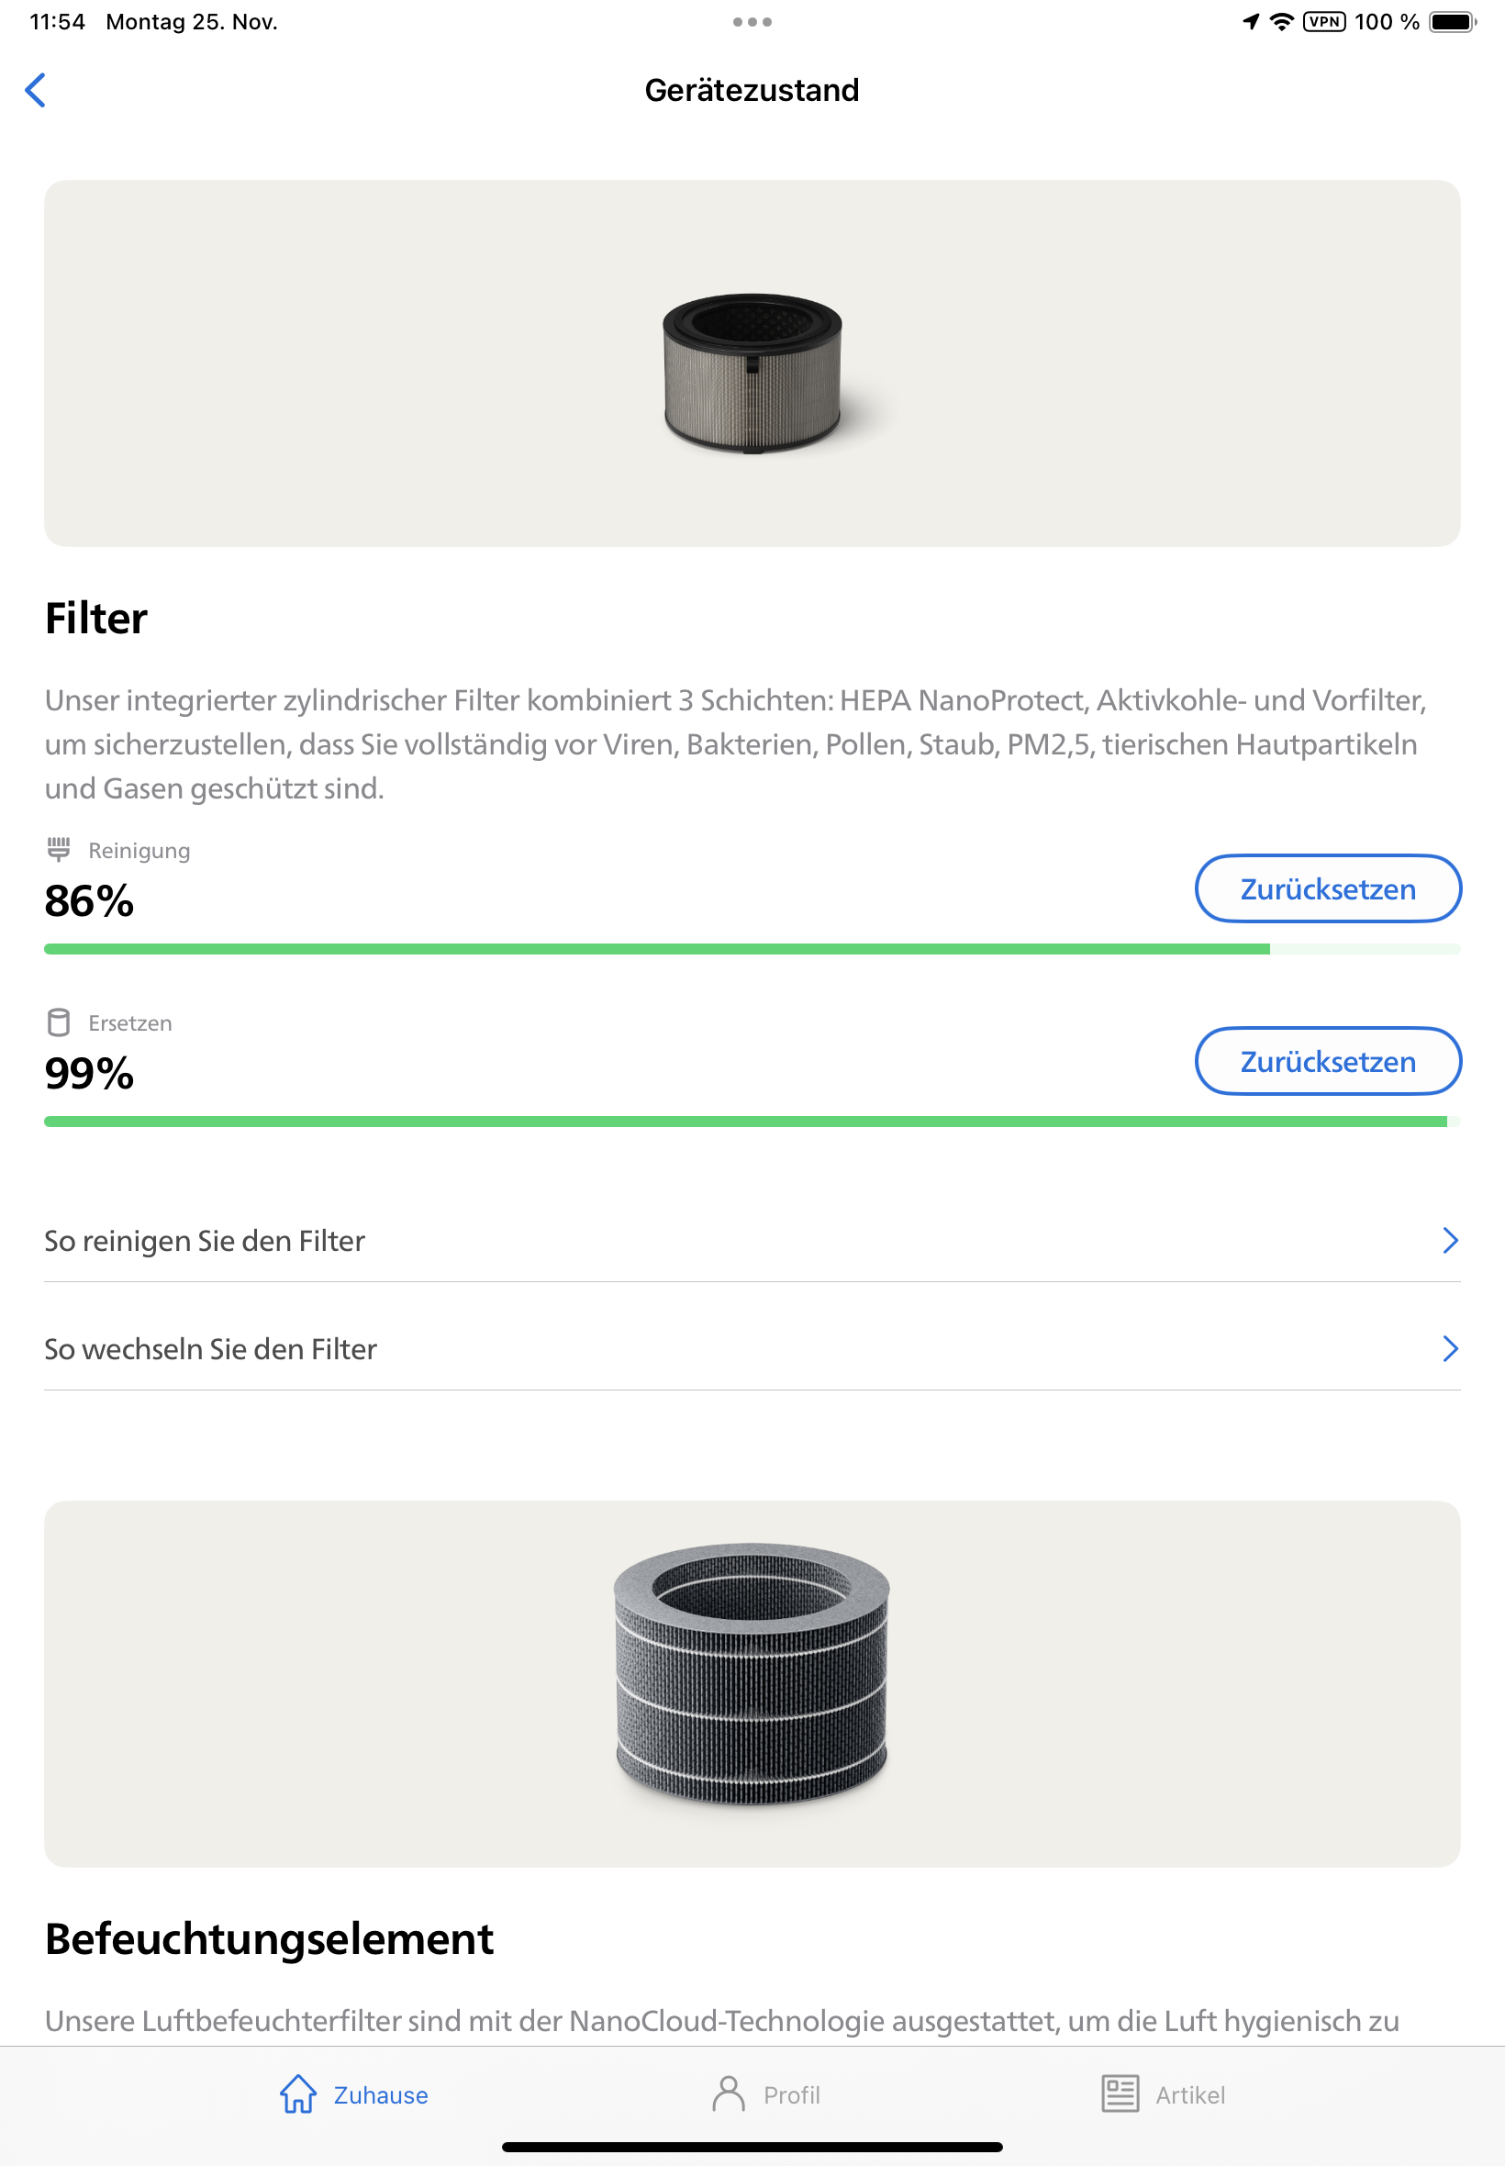
Task: Tap the Reinigung brush icon
Action: [x=59, y=849]
